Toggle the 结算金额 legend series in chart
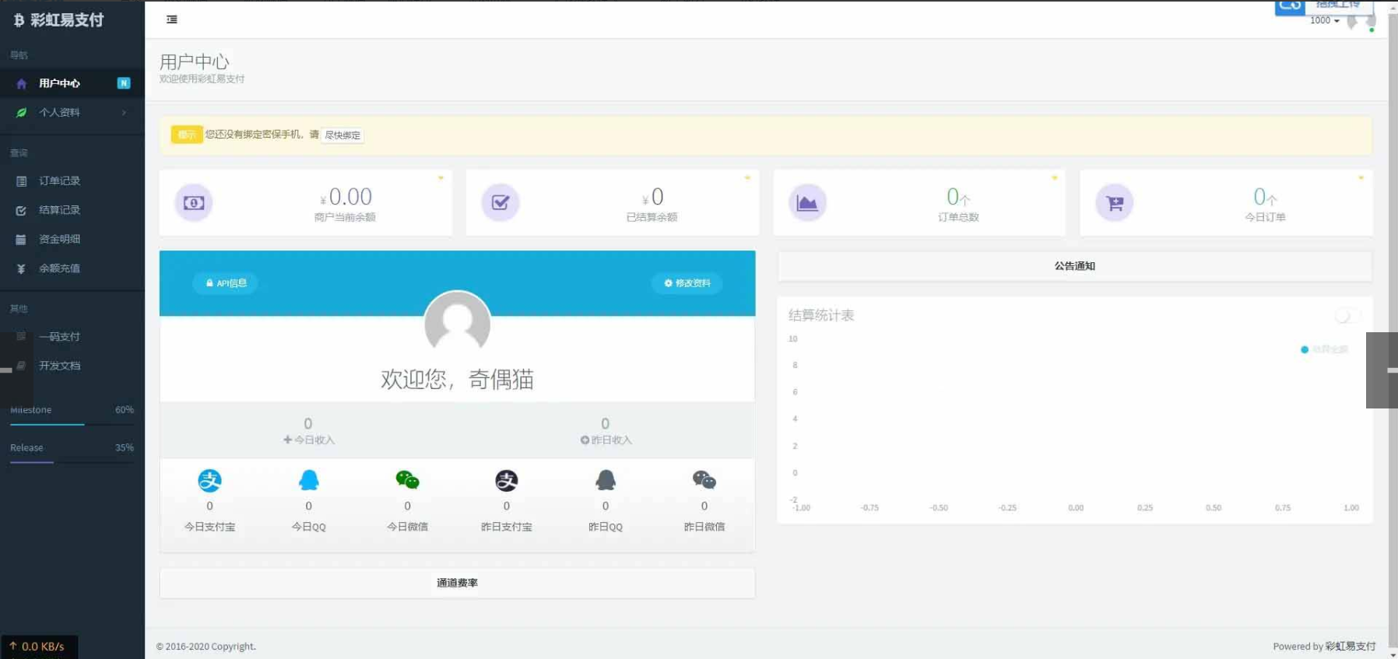 point(1324,349)
